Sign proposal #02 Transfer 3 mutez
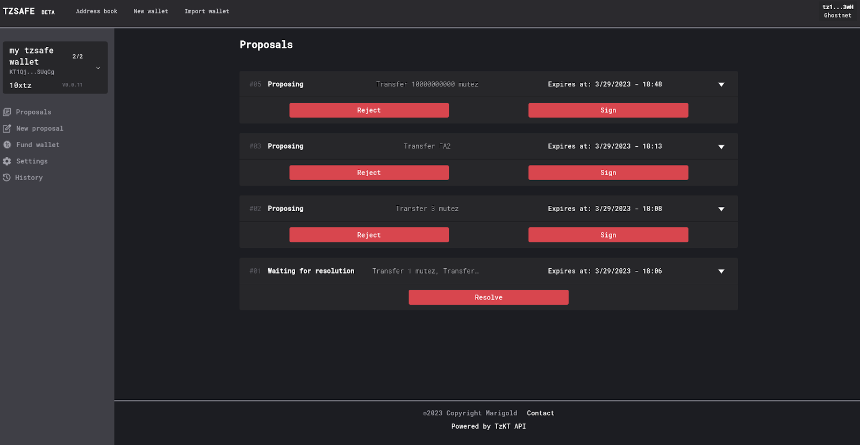860x445 pixels. point(608,235)
